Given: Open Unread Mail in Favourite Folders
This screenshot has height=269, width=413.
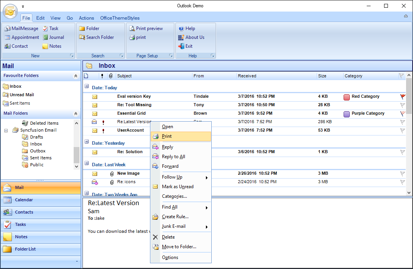Looking at the screenshot, I should click(19, 95).
